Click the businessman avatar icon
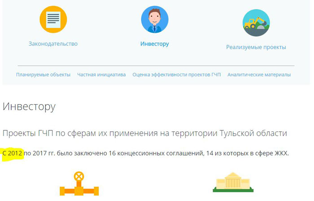This screenshot has height=201, width=314. coord(154,19)
